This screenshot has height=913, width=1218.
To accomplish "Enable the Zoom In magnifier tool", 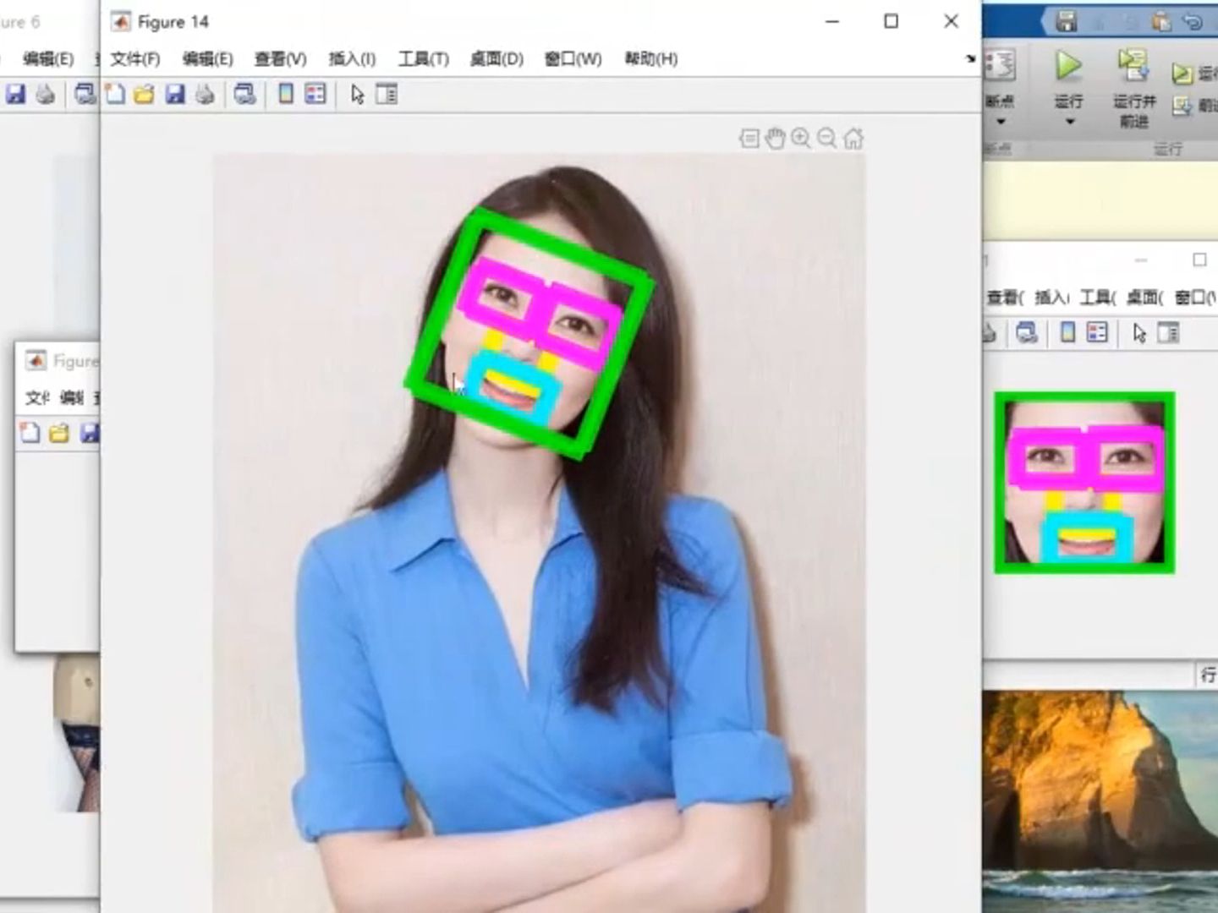I will point(800,137).
